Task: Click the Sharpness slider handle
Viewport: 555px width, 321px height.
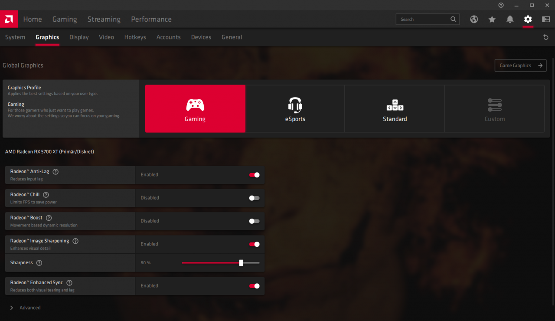Action: [x=241, y=263]
